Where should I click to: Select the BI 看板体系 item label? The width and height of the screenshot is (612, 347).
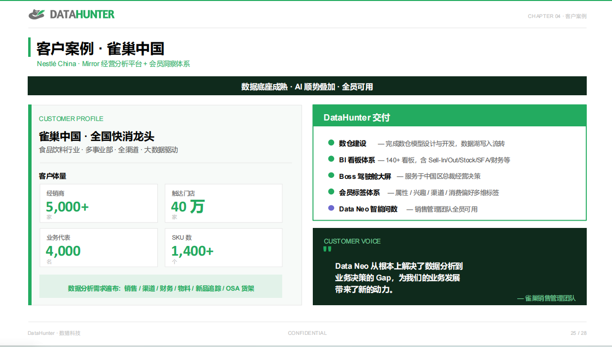click(x=357, y=160)
